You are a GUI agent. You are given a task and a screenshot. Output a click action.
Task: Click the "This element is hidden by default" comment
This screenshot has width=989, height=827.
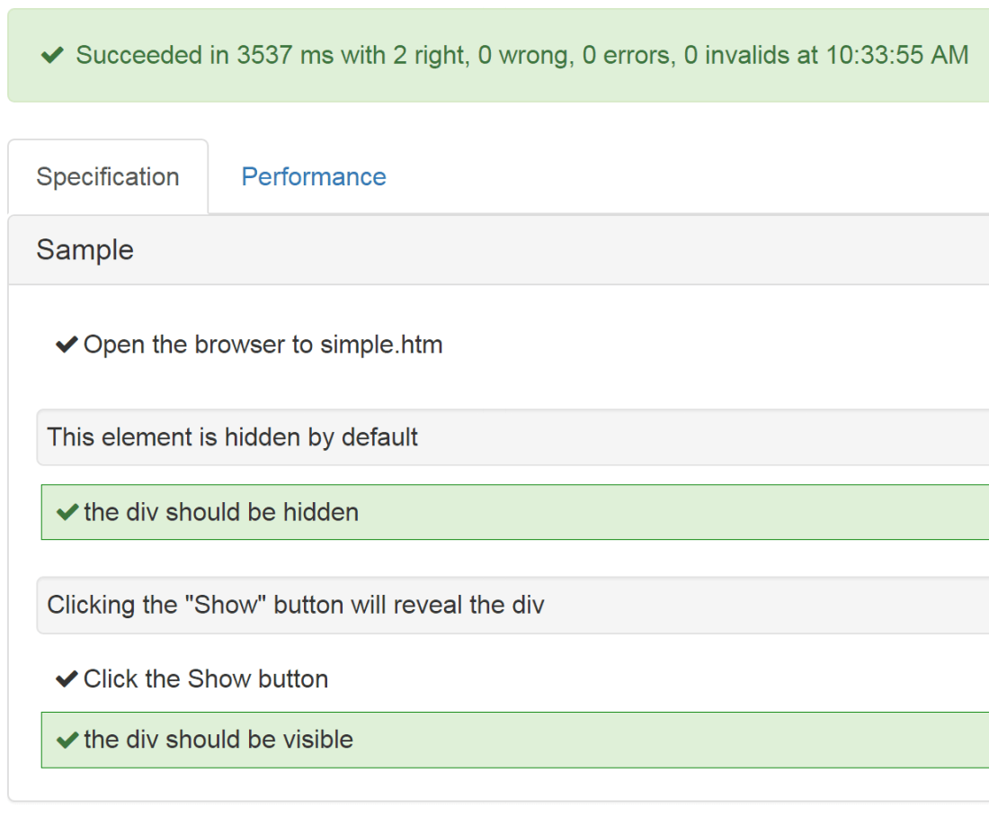click(x=233, y=437)
